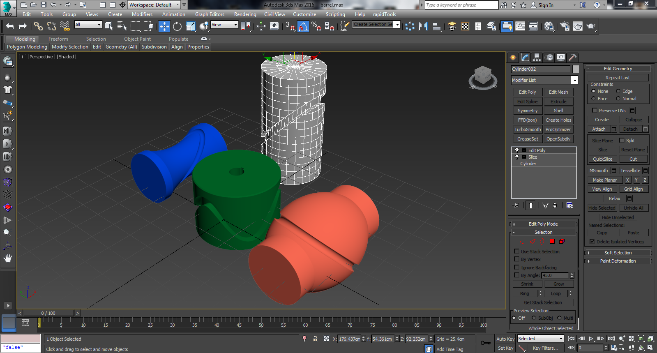This screenshot has width=657, height=353.
Task: Open the Create command panel tab
Action: click(x=513, y=58)
